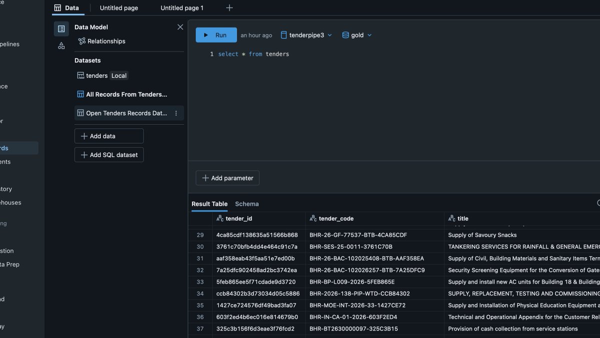Image resolution: width=600 pixels, height=338 pixels.
Task: Select cell 7a25dfc902458ad2bc3742ea
Action: tap(259, 270)
